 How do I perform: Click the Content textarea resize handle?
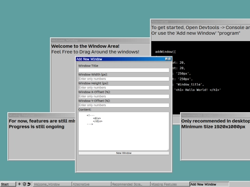point(168,150)
